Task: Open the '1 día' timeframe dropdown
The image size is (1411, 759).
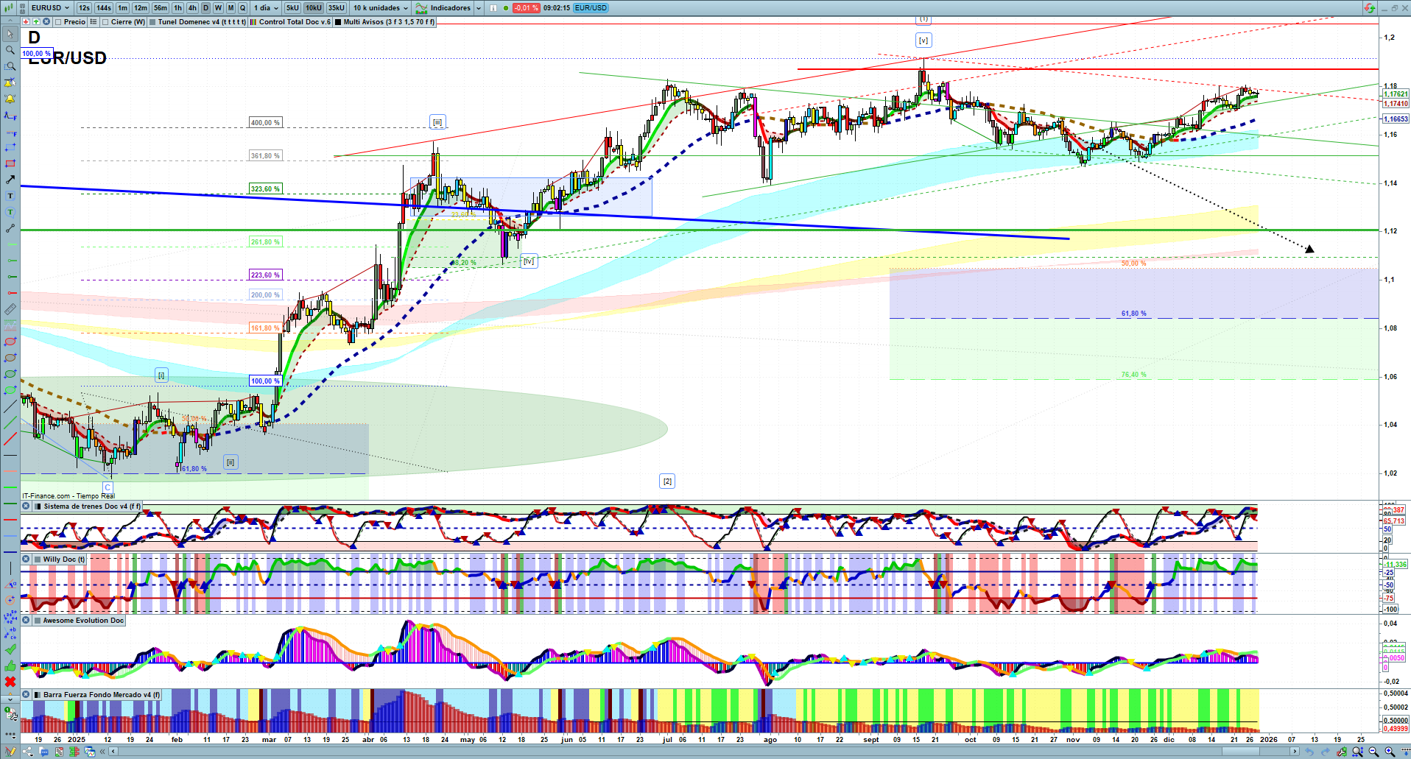Action: pyautogui.click(x=266, y=8)
